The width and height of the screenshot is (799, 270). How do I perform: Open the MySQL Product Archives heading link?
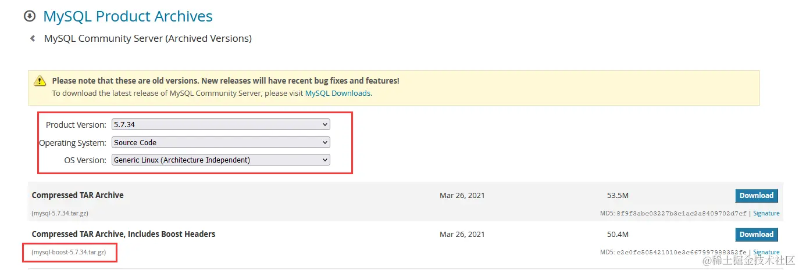(x=128, y=16)
